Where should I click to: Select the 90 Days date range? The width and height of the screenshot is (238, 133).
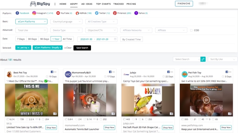tap(45, 39)
